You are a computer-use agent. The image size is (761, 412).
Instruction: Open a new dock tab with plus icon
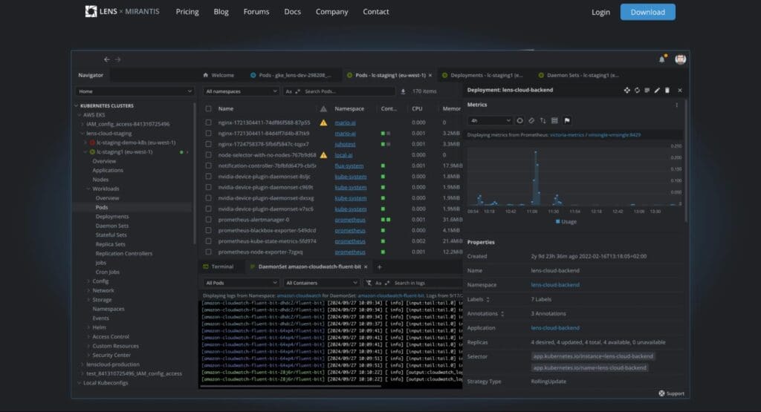tap(379, 267)
